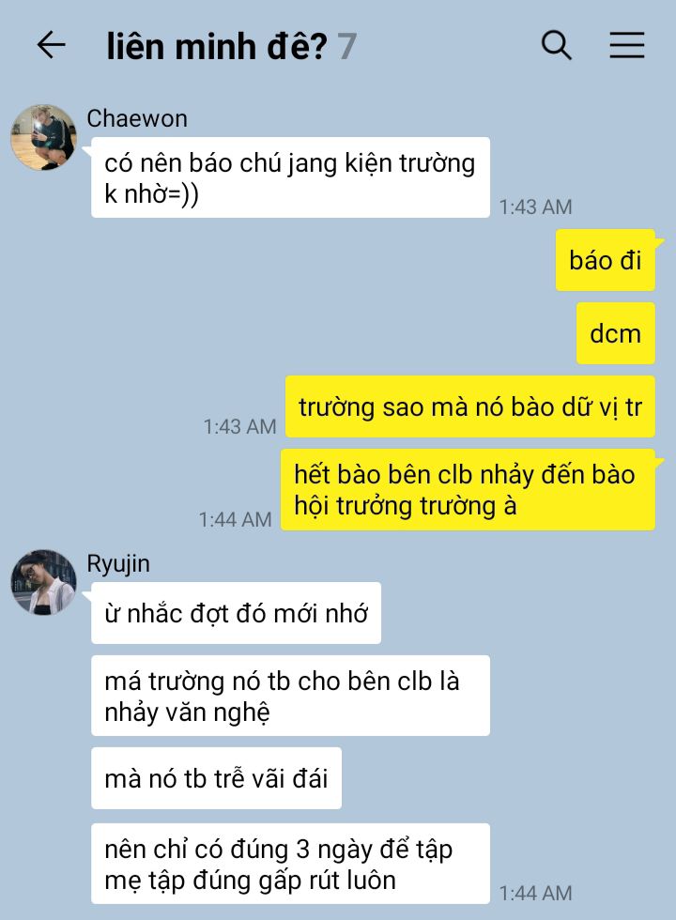Tap chat title liên minh đê?
This screenshot has height=920, width=676.
[217, 46]
